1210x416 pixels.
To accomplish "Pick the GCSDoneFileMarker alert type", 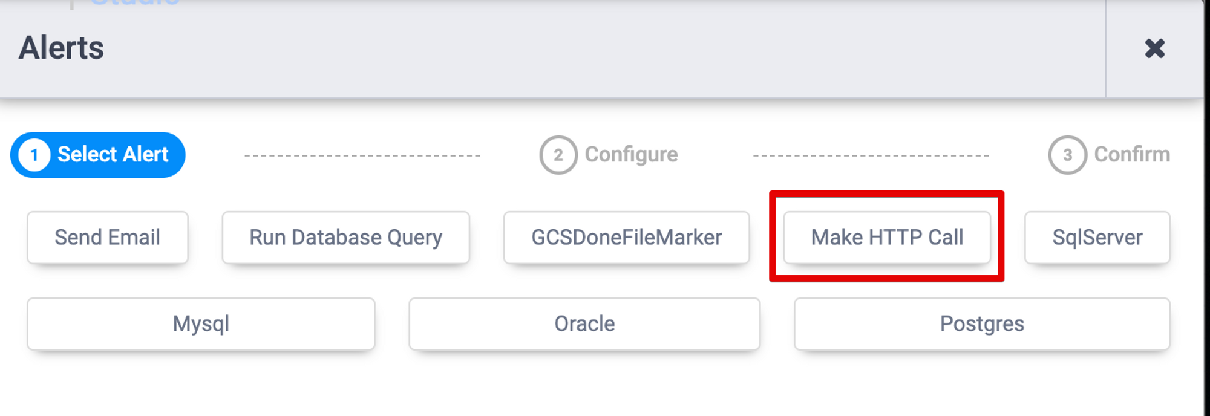I will click(x=626, y=238).
